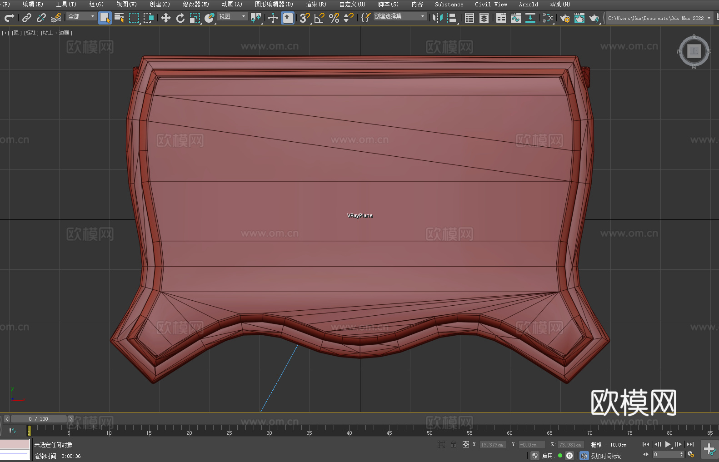Image resolution: width=719 pixels, height=462 pixels.
Task: Open the Arnold menu
Action: coord(528,5)
